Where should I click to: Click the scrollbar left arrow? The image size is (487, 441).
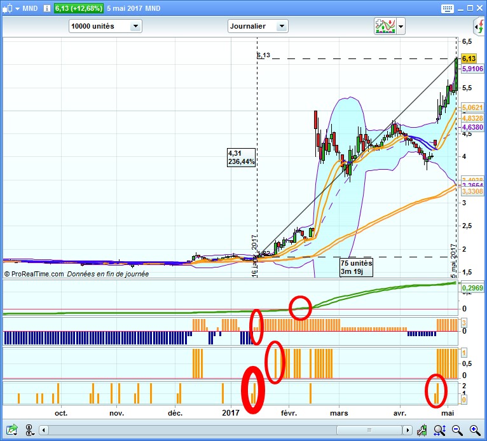point(43,430)
